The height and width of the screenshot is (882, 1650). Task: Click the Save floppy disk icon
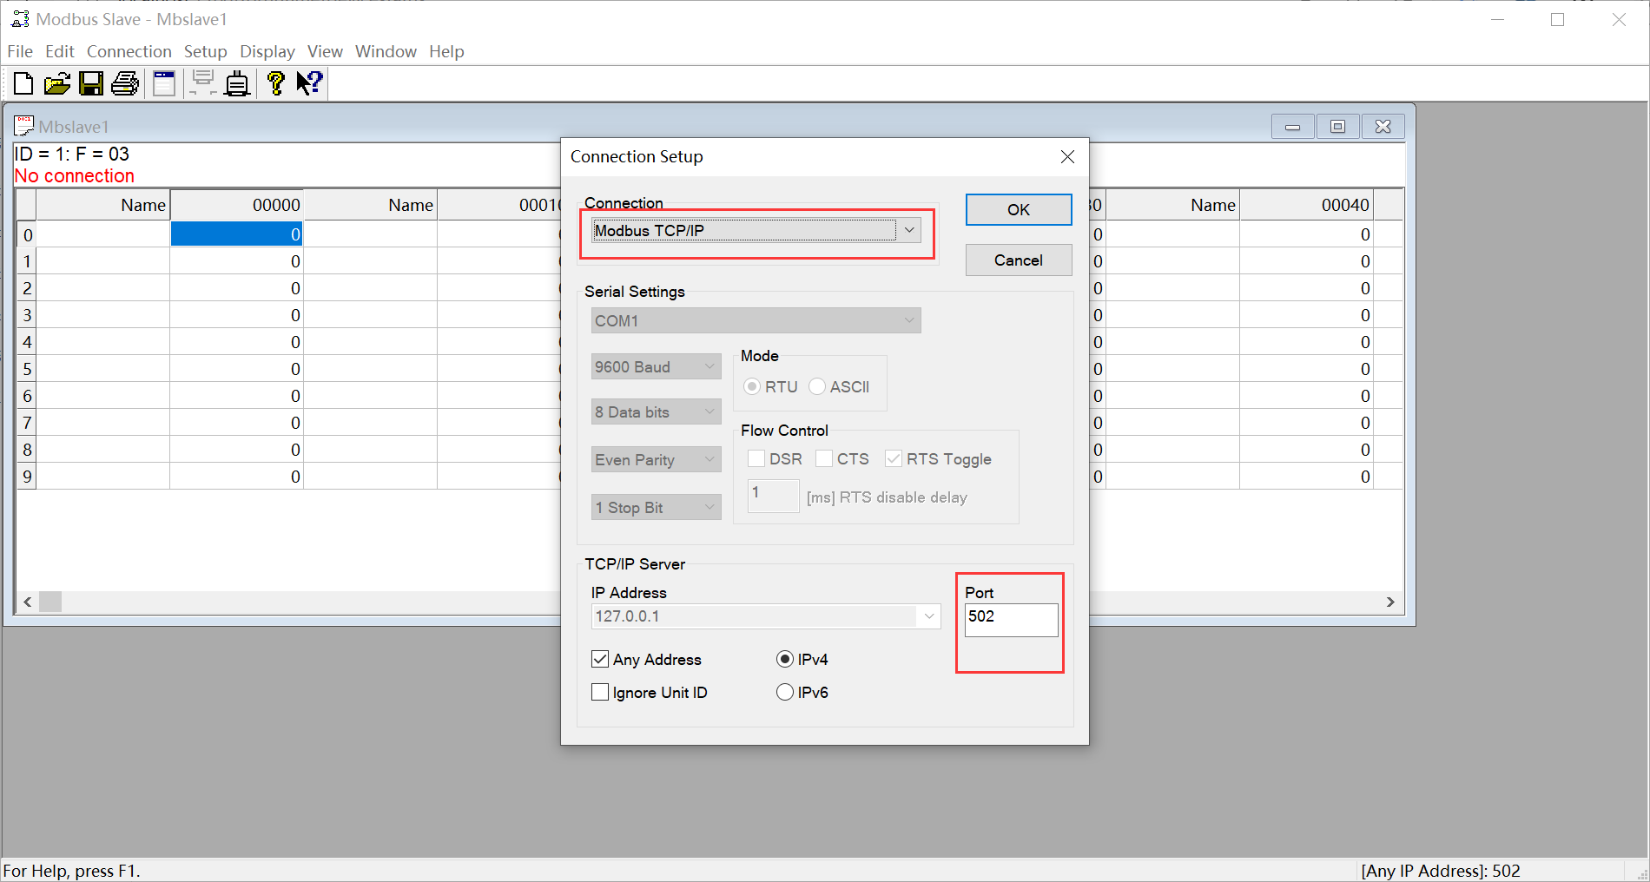pos(91,83)
